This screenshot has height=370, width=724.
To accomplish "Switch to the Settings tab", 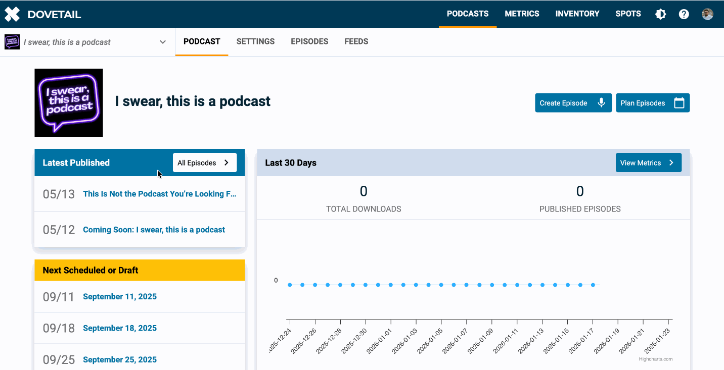I will 255,41.
